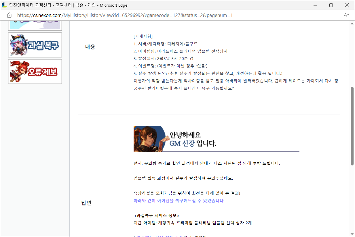The image size is (355, 237).
Task: Click the scrollbar down arrow
Action: pos(352,234)
